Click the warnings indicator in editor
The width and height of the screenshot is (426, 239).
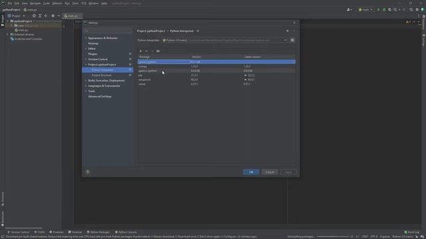[x=408, y=22]
